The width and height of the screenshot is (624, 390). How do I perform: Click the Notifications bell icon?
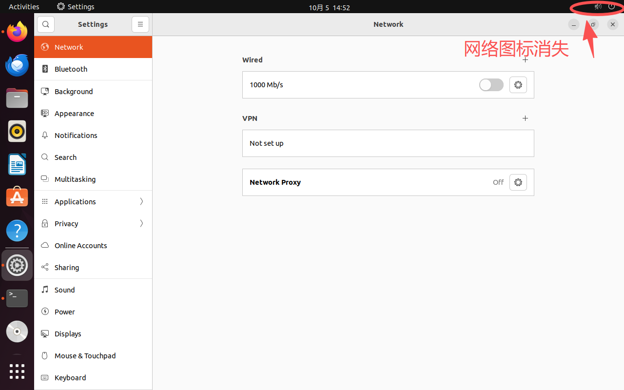pyautogui.click(x=45, y=135)
